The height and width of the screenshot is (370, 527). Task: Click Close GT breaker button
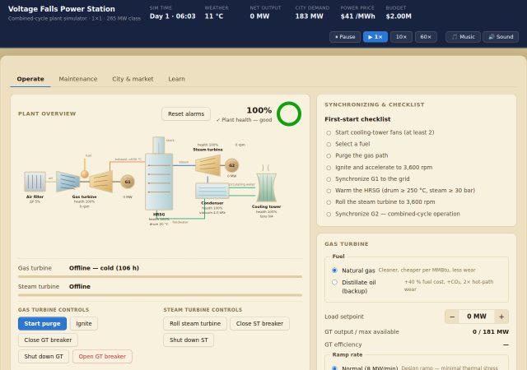48,340
